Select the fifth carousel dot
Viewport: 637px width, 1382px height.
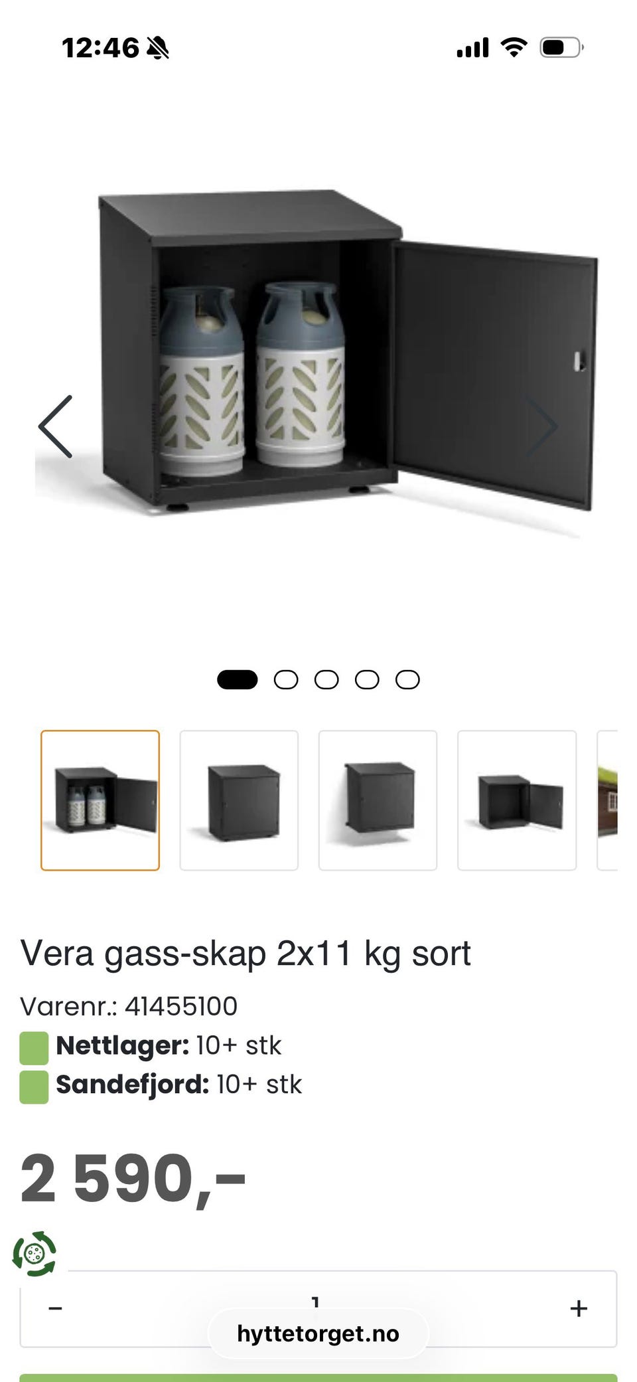click(x=407, y=679)
